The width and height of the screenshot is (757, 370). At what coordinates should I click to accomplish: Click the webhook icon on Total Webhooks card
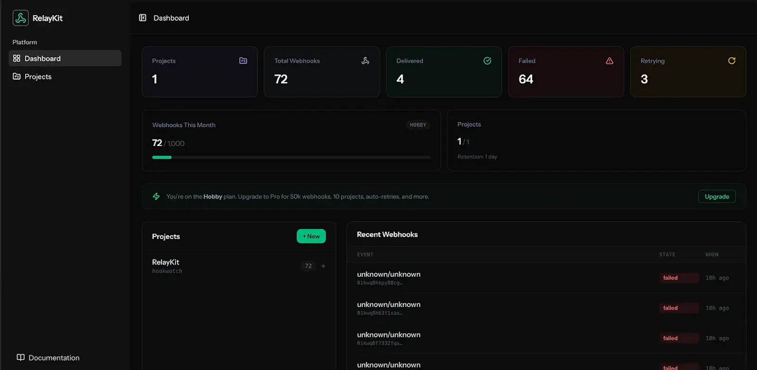(x=365, y=60)
